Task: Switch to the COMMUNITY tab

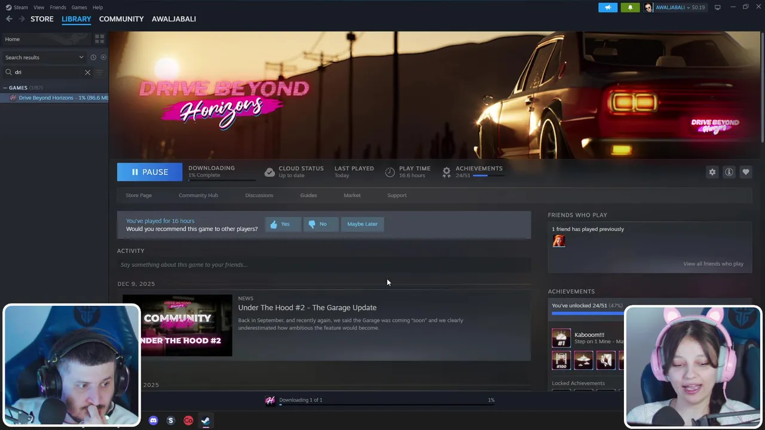Action: [x=121, y=19]
